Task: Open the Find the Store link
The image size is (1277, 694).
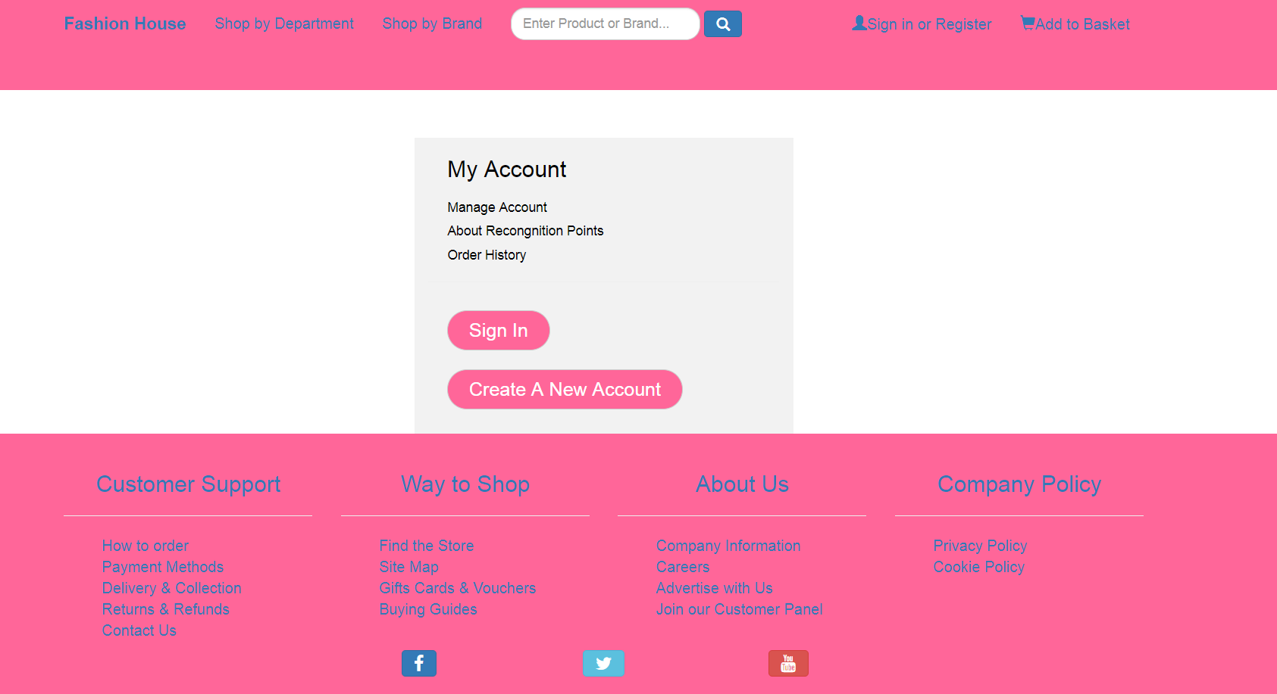Action: pyautogui.click(x=426, y=545)
